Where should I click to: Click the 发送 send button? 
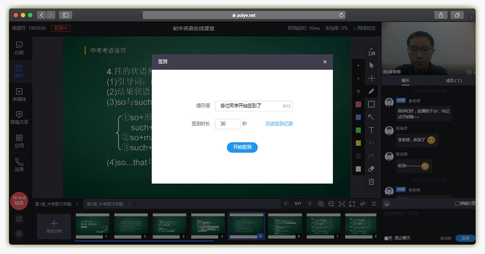pos(465,238)
